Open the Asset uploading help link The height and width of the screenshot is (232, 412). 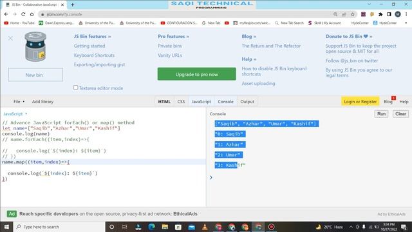(258, 83)
